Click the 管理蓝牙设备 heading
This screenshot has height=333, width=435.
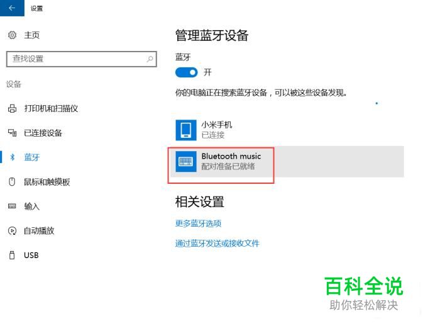click(212, 35)
